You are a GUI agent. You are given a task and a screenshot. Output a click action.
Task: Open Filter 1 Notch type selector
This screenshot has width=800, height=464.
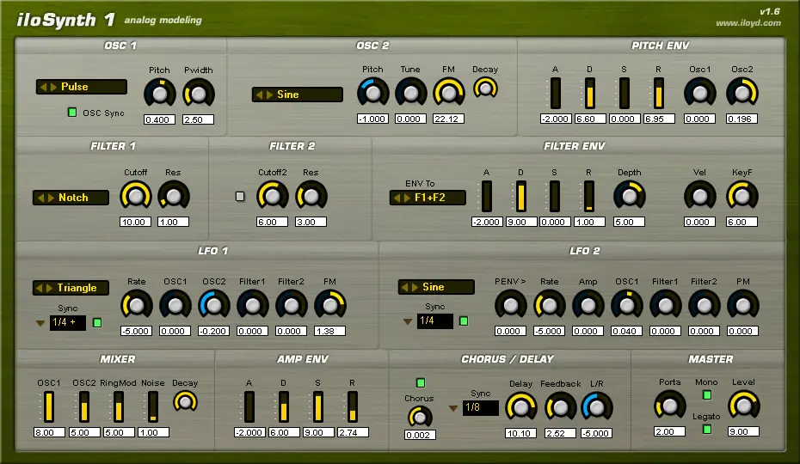[71, 198]
